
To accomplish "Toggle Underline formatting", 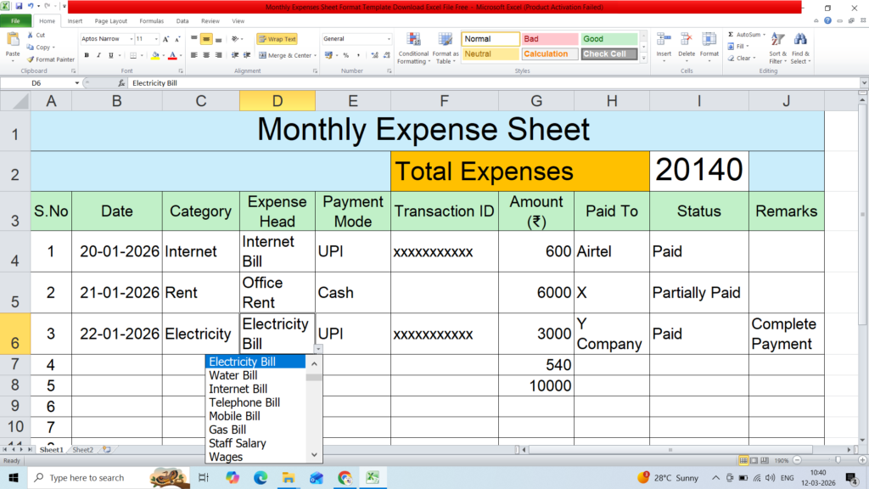I will [111, 55].
